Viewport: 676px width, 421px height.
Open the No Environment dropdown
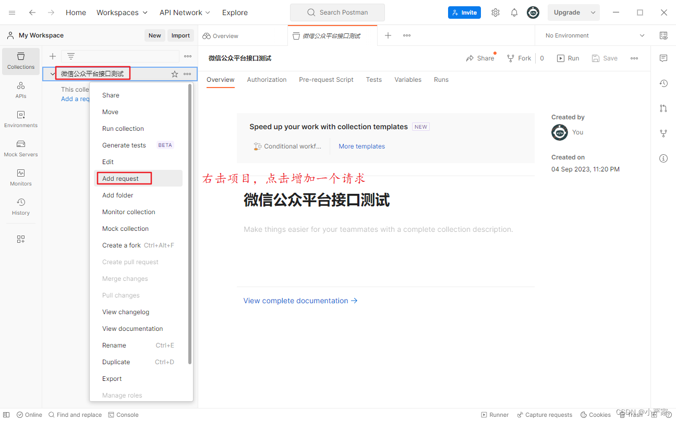[x=595, y=35]
